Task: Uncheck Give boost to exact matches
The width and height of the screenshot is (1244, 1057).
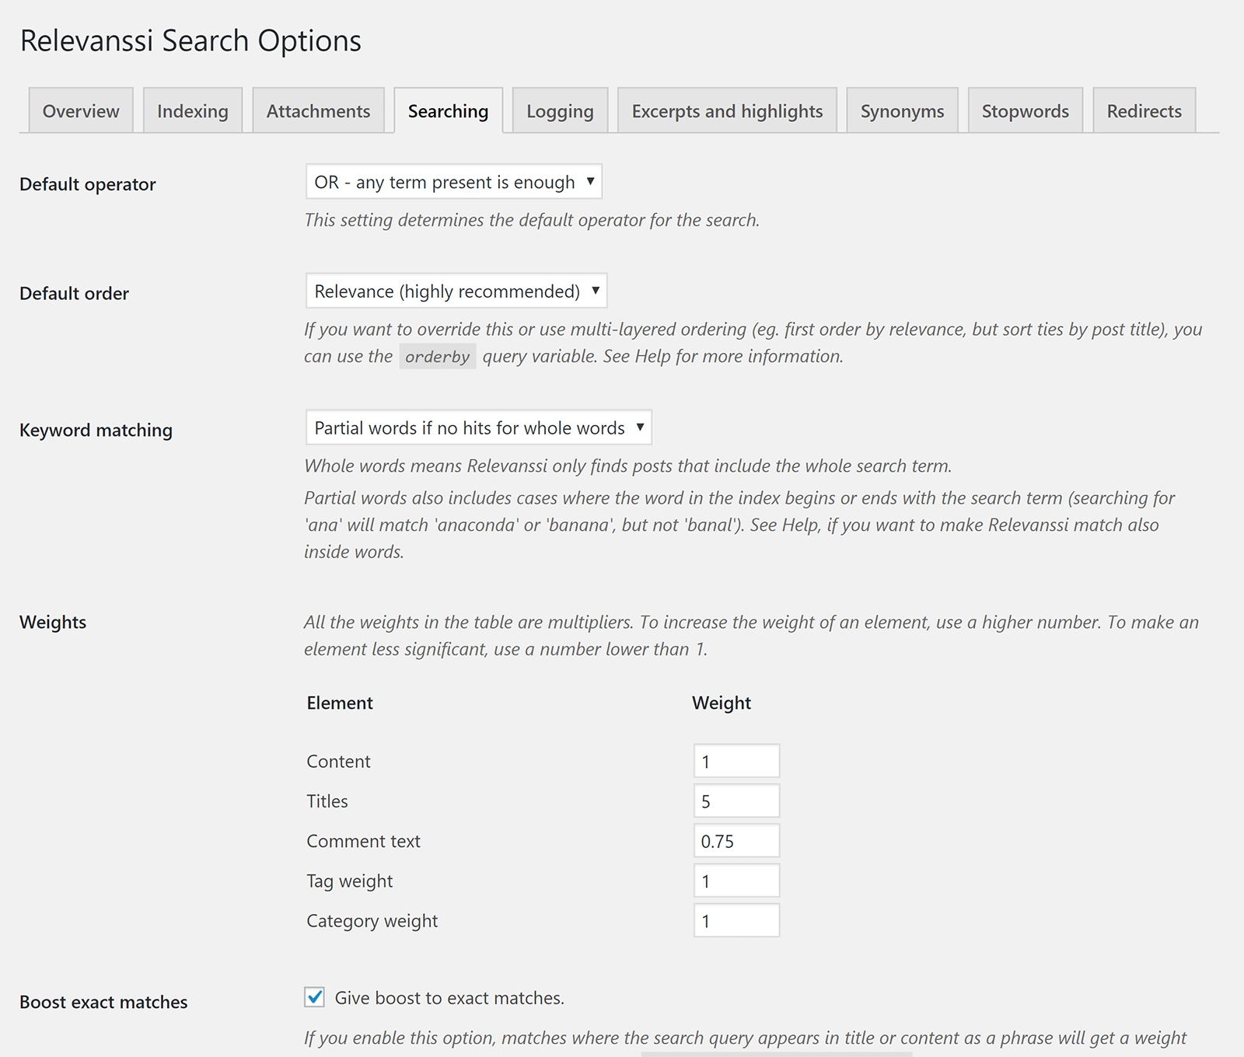Action: point(314,997)
